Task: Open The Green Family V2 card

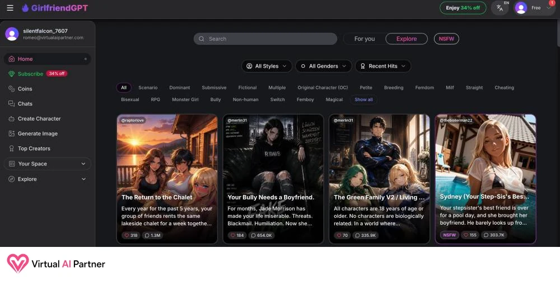Action: coord(379,179)
